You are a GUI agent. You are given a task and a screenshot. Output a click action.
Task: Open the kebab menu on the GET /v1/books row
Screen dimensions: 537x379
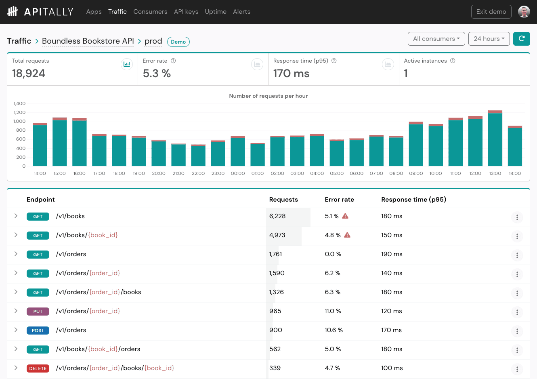click(x=517, y=217)
